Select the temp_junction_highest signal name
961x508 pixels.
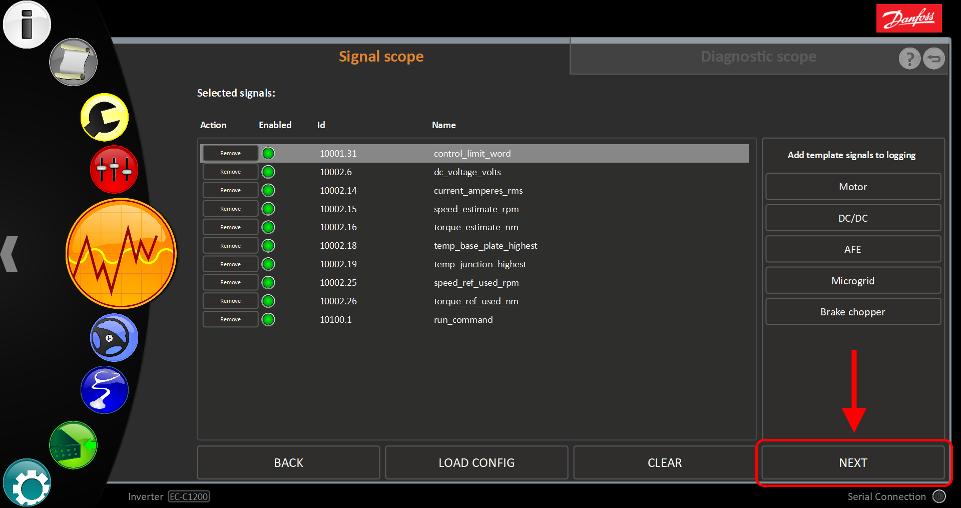click(x=480, y=264)
